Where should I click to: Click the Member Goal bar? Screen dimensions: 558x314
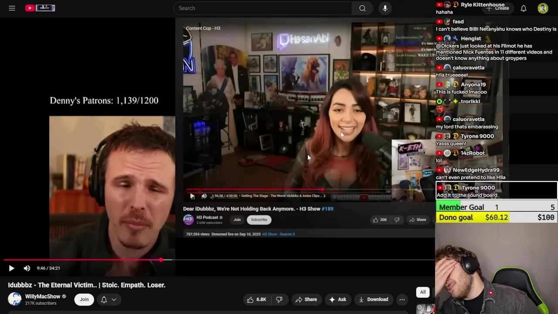coord(497,207)
